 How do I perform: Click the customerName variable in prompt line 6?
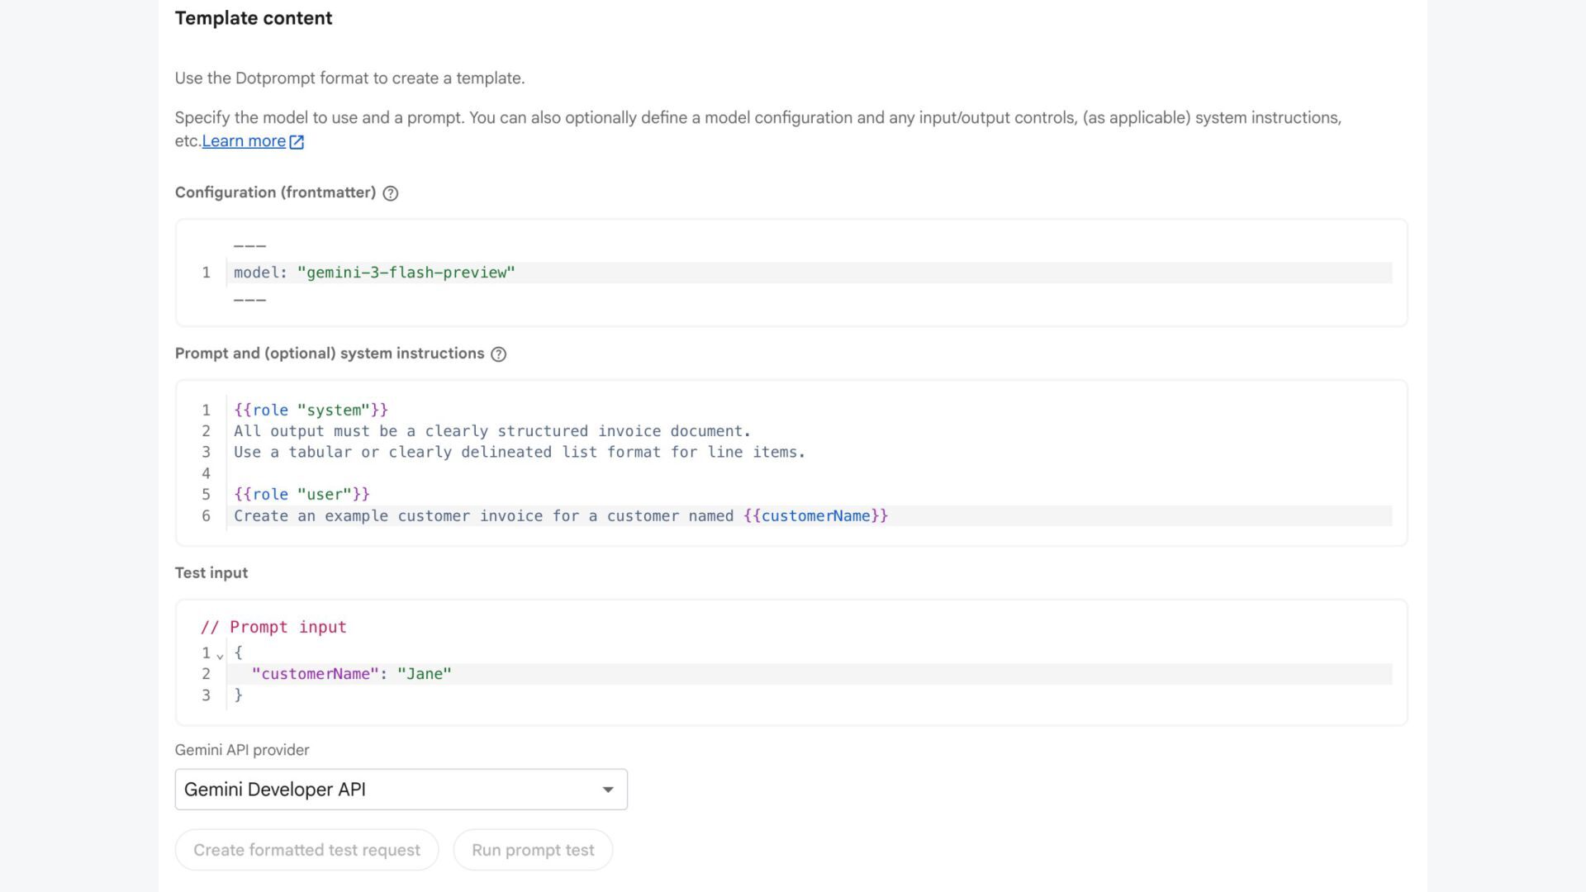[815, 516]
